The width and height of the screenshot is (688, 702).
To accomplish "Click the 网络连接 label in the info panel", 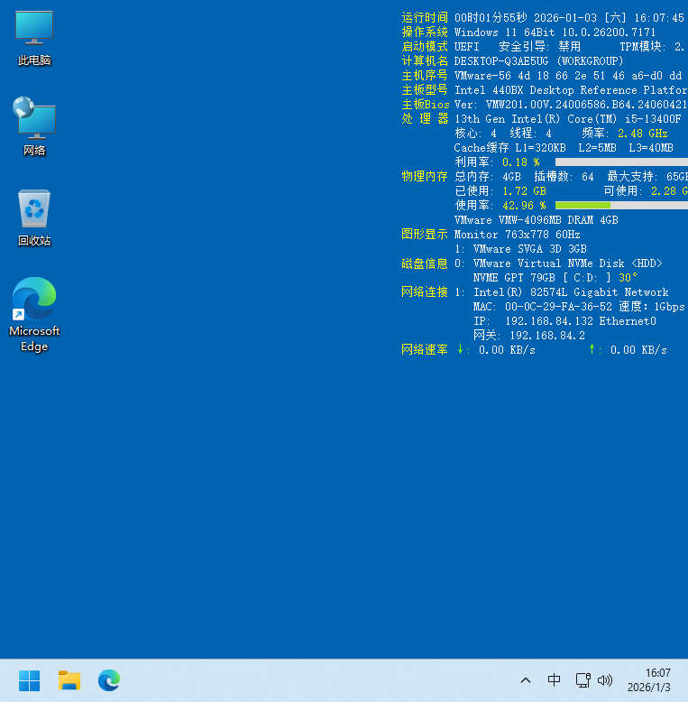I will pyautogui.click(x=424, y=292).
